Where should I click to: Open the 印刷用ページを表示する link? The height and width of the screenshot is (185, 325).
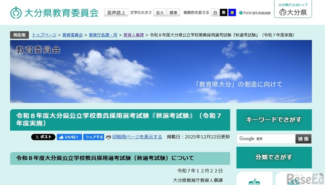pos(137,137)
